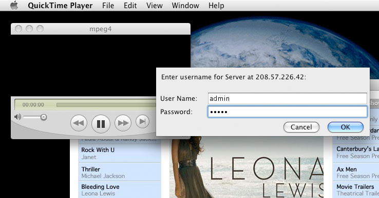Open the QuickTime Player menu

click(x=60, y=5)
